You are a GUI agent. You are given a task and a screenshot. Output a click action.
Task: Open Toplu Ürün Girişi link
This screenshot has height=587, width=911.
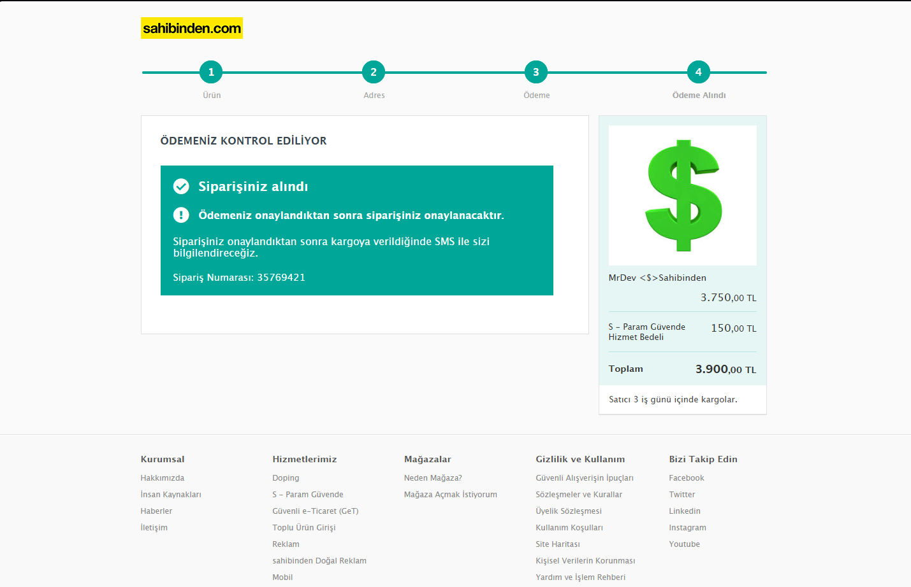304,528
